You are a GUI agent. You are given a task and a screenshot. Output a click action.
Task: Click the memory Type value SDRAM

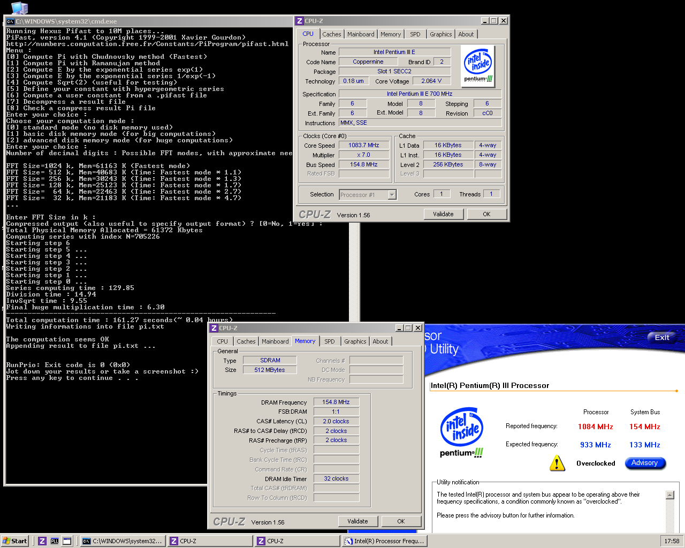(270, 361)
